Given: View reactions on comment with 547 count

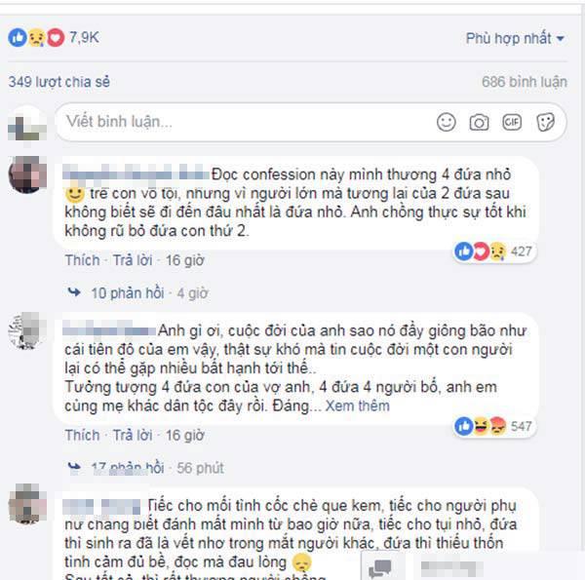Looking at the screenshot, I should pyautogui.click(x=495, y=426).
